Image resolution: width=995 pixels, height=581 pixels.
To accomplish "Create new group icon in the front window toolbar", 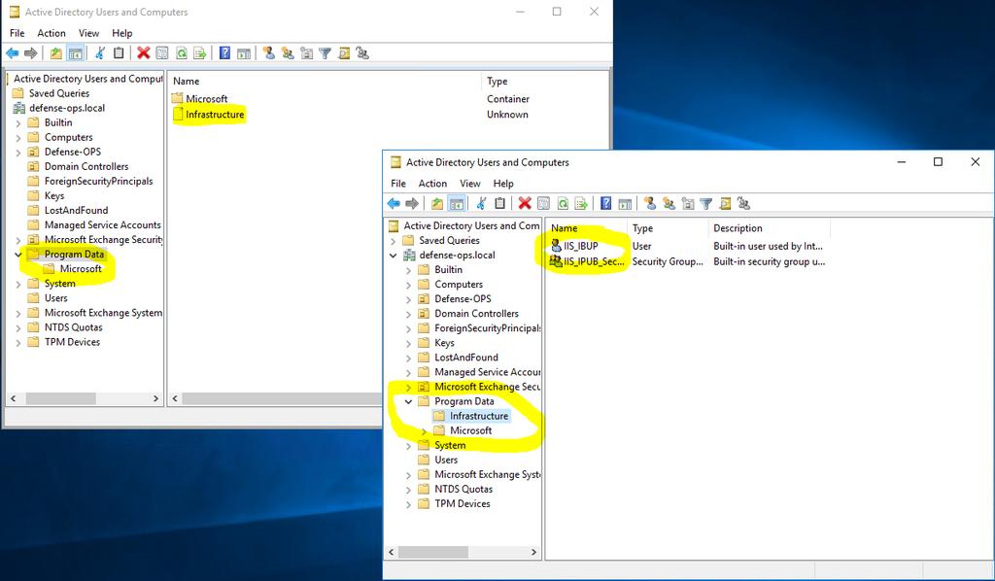I will [x=669, y=204].
